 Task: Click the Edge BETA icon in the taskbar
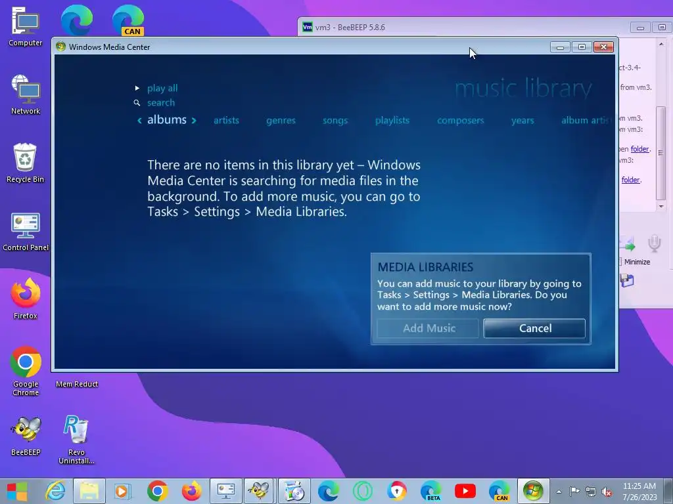tap(431, 491)
